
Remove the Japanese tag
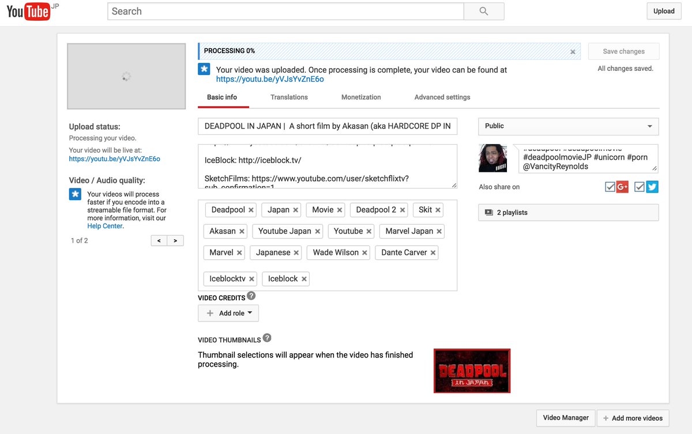296,253
